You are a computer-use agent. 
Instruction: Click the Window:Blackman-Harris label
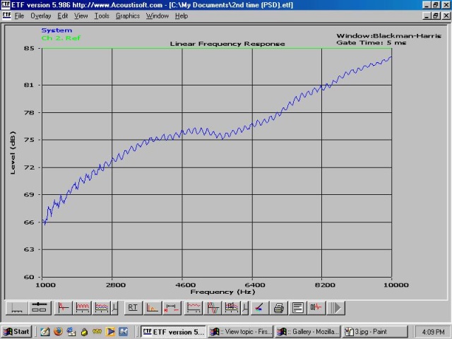pyautogui.click(x=389, y=36)
